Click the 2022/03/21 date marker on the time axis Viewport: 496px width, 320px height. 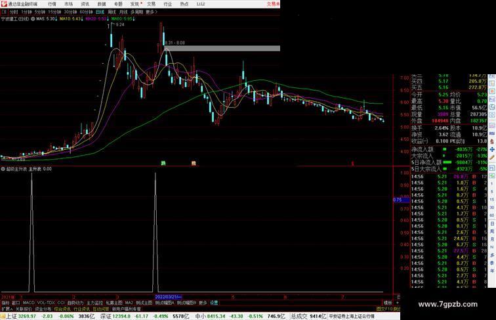[x=168, y=297]
